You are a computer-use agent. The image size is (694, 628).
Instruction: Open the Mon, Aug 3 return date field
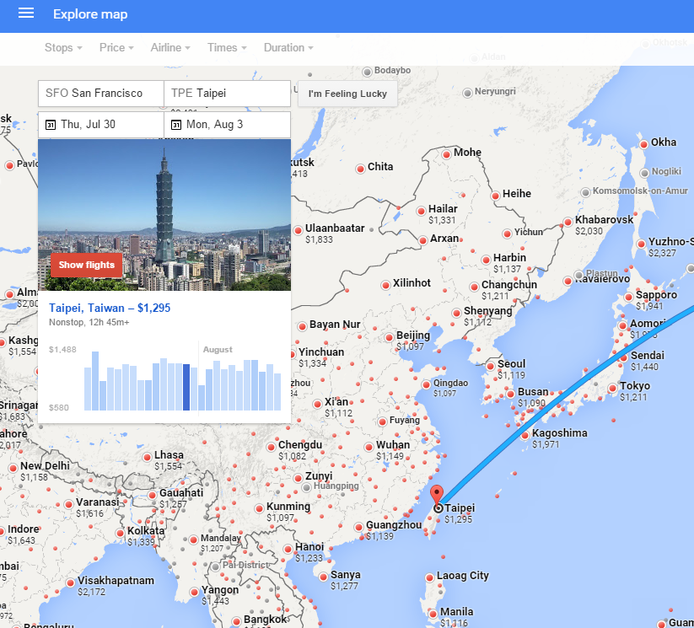tap(227, 125)
